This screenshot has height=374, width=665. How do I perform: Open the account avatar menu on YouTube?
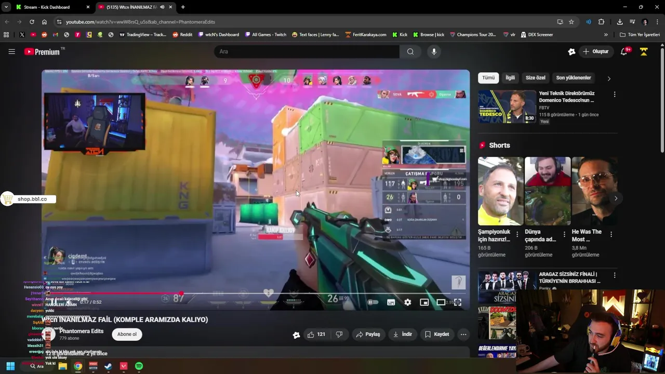644,51
